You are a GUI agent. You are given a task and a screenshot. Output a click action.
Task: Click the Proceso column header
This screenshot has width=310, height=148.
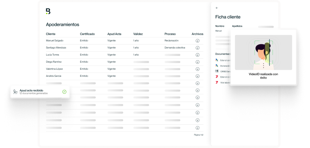pyautogui.click(x=170, y=34)
